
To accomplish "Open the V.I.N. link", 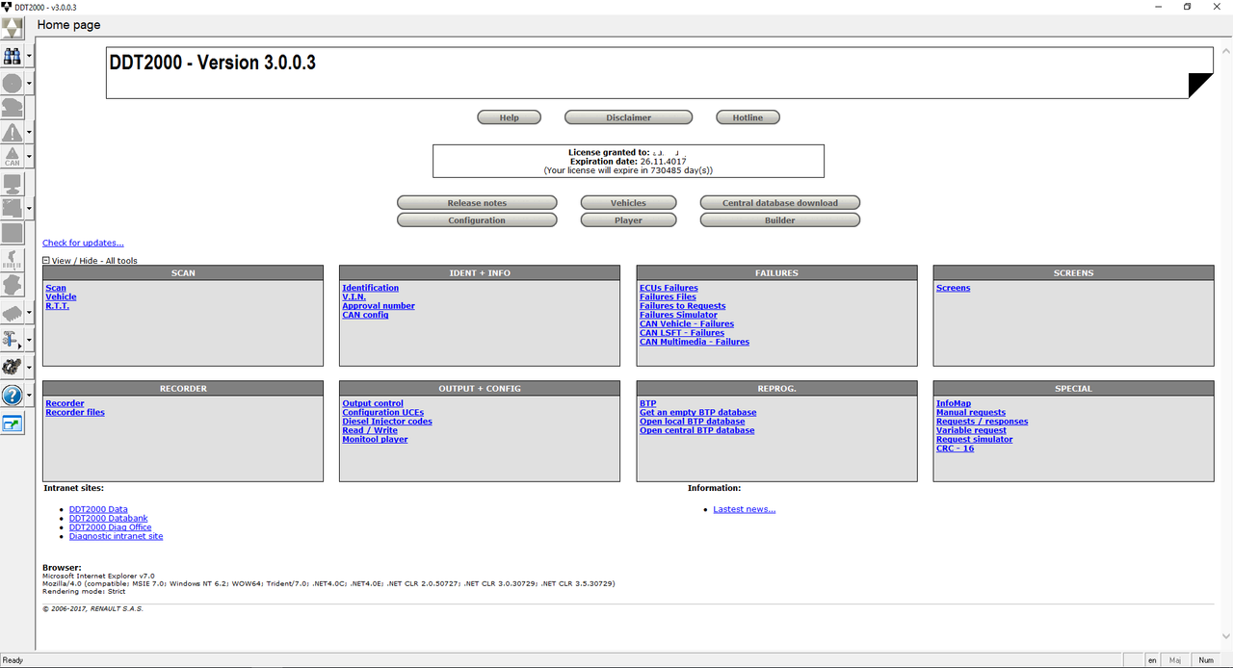I will pyautogui.click(x=354, y=296).
